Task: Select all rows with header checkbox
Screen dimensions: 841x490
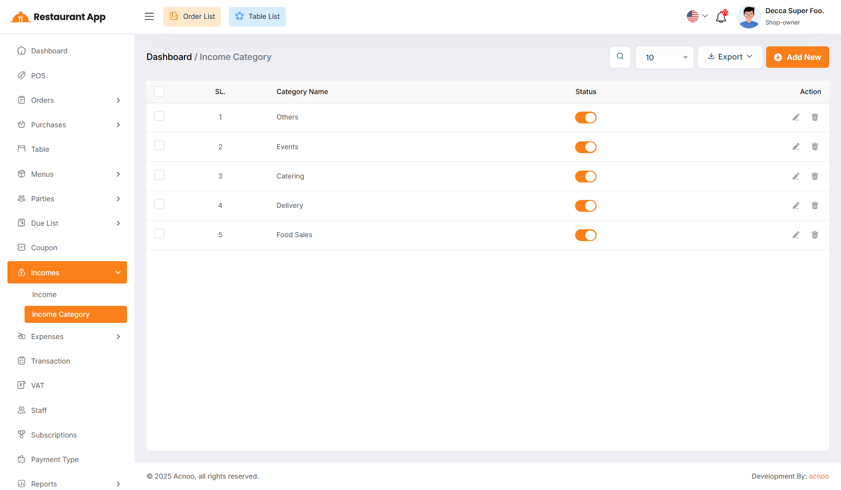Action: point(159,92)
